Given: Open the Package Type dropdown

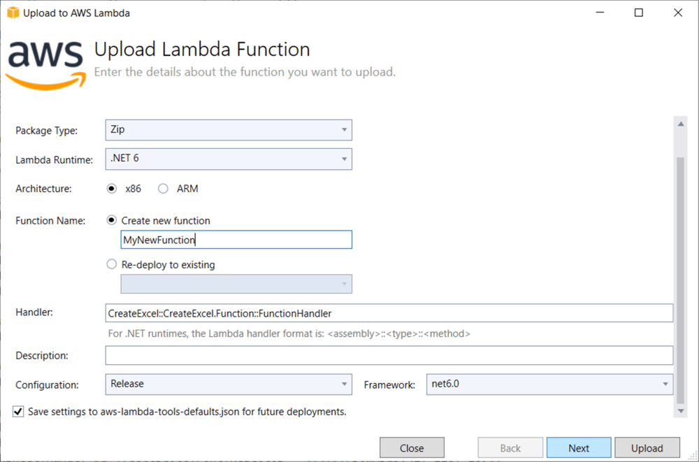Looking at the screenshot, I should click(x=229, y=130).
